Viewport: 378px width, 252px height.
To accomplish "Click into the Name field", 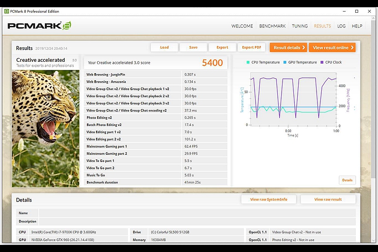I will pos(197,213).
